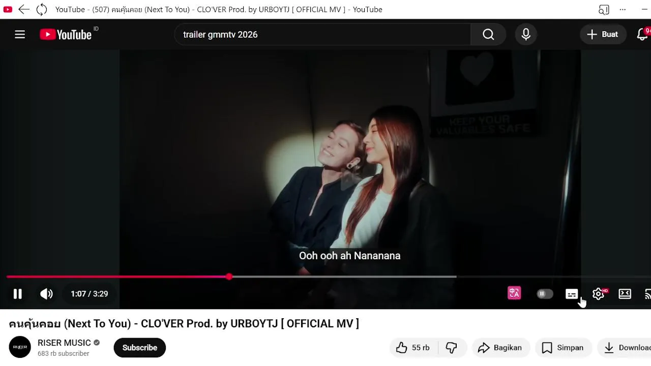This screenshot has height=366, width=651.
Task: Open the notifications bell
Action: [642, 35]
